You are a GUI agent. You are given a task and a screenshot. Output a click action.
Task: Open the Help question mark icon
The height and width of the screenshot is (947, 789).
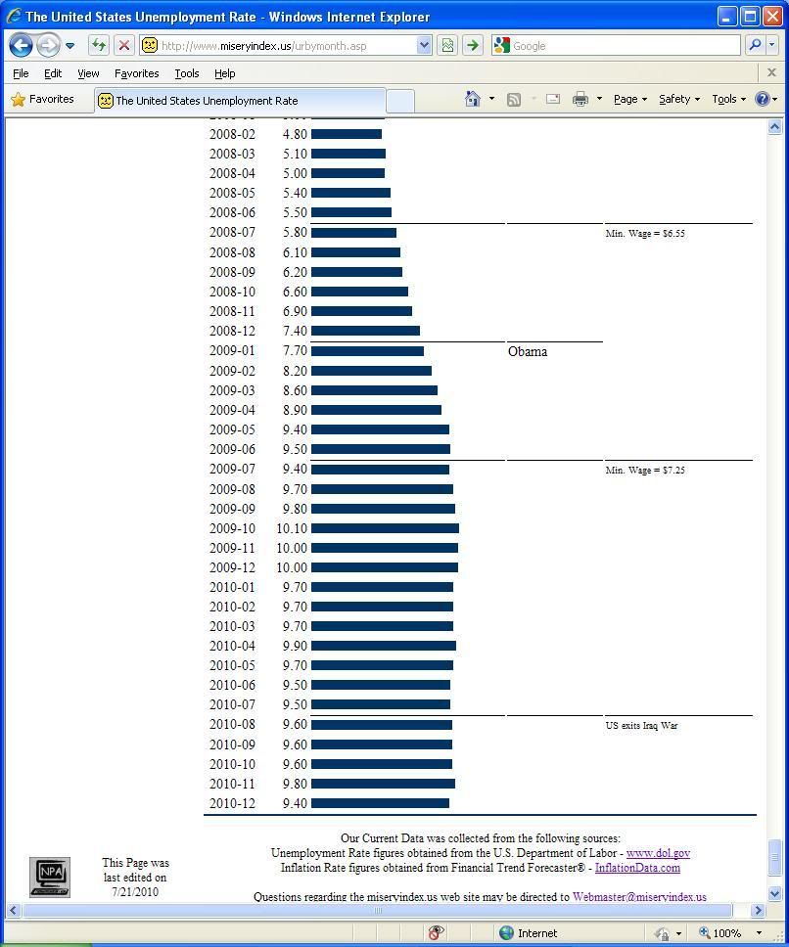point(763,99)
